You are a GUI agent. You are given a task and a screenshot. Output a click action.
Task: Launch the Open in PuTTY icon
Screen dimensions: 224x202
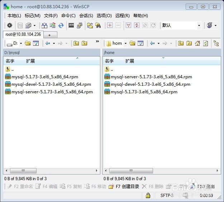80,25
